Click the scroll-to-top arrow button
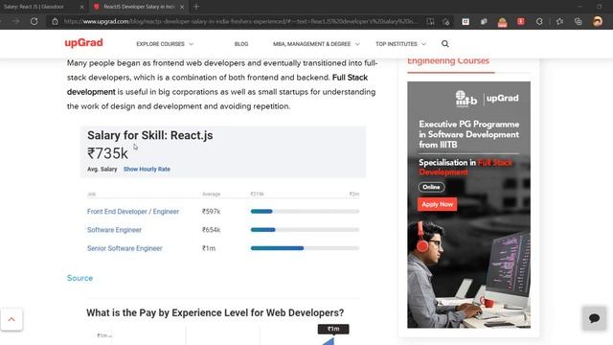The image size is (613, 345). coord(11,319)
